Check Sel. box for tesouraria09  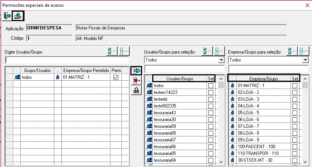click(211, 126)
